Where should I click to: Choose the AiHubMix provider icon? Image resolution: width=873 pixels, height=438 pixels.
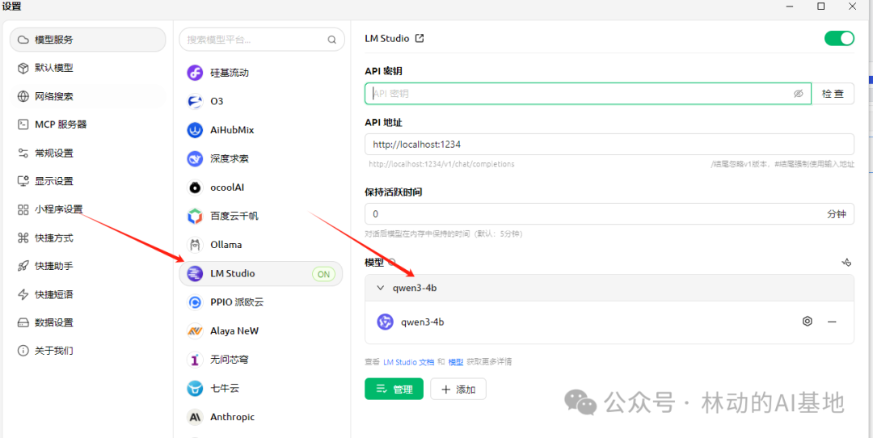click(195, 129)
